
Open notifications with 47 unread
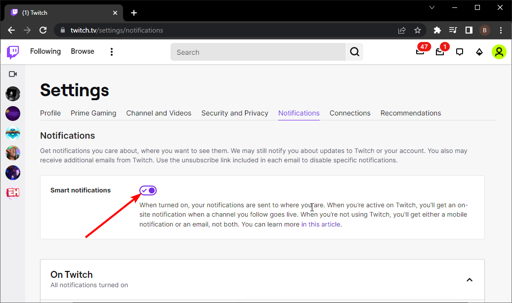point(420,51)
